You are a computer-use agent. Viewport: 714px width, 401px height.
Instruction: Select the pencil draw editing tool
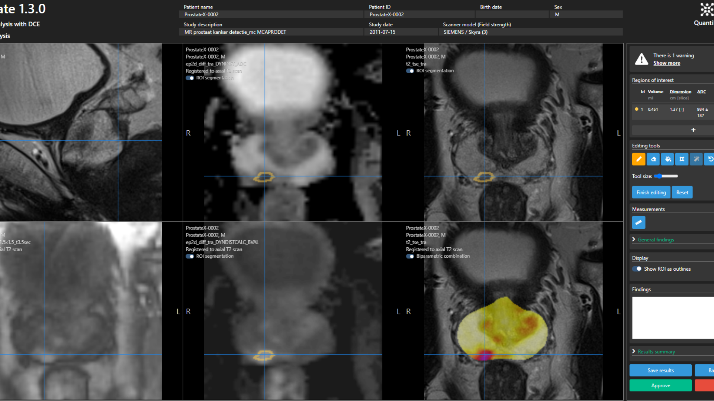pos(639,159)
